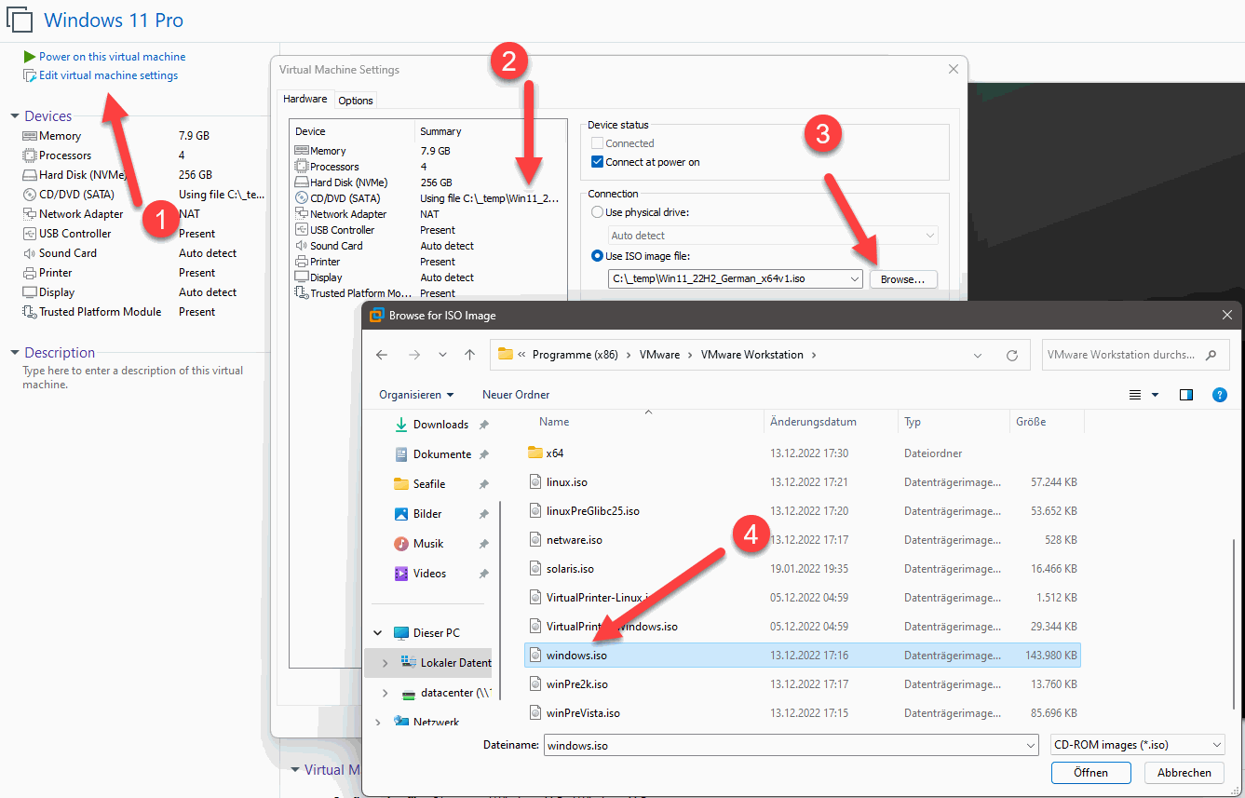Select Use physical drive radio button
Viewport: 1245px width, 798px height.
[x=598, y=212]
